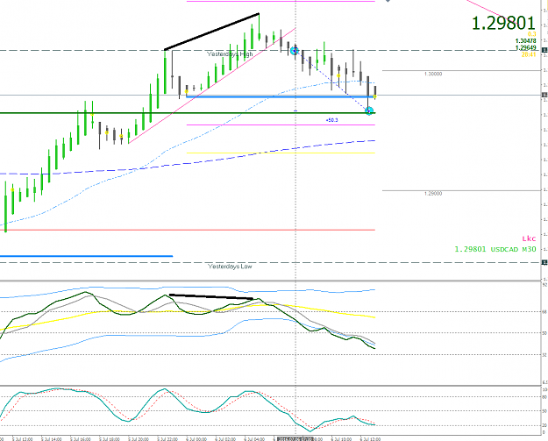Click the yellow 28:41 candle timer
This screenshot has width=548, height=441.
tap(529, 54)
